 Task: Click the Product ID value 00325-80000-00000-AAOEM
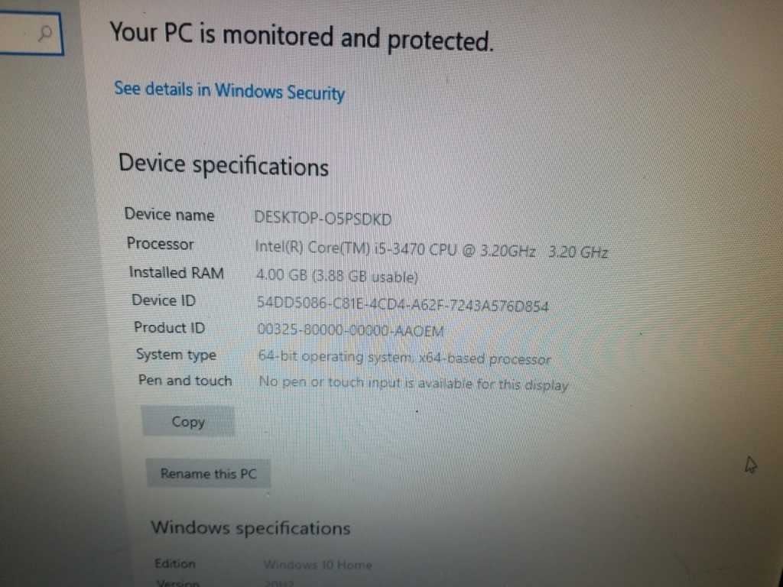point(350,330)
